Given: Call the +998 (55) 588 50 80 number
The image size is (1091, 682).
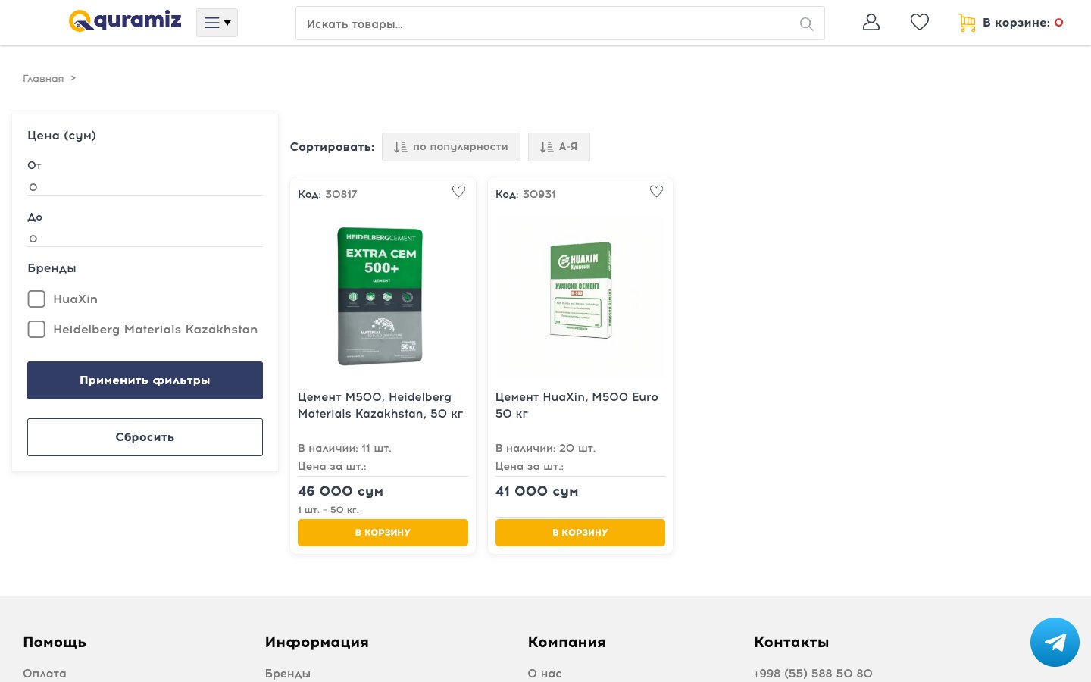Looking at the screenshot, I should click(x=813, y=674).
